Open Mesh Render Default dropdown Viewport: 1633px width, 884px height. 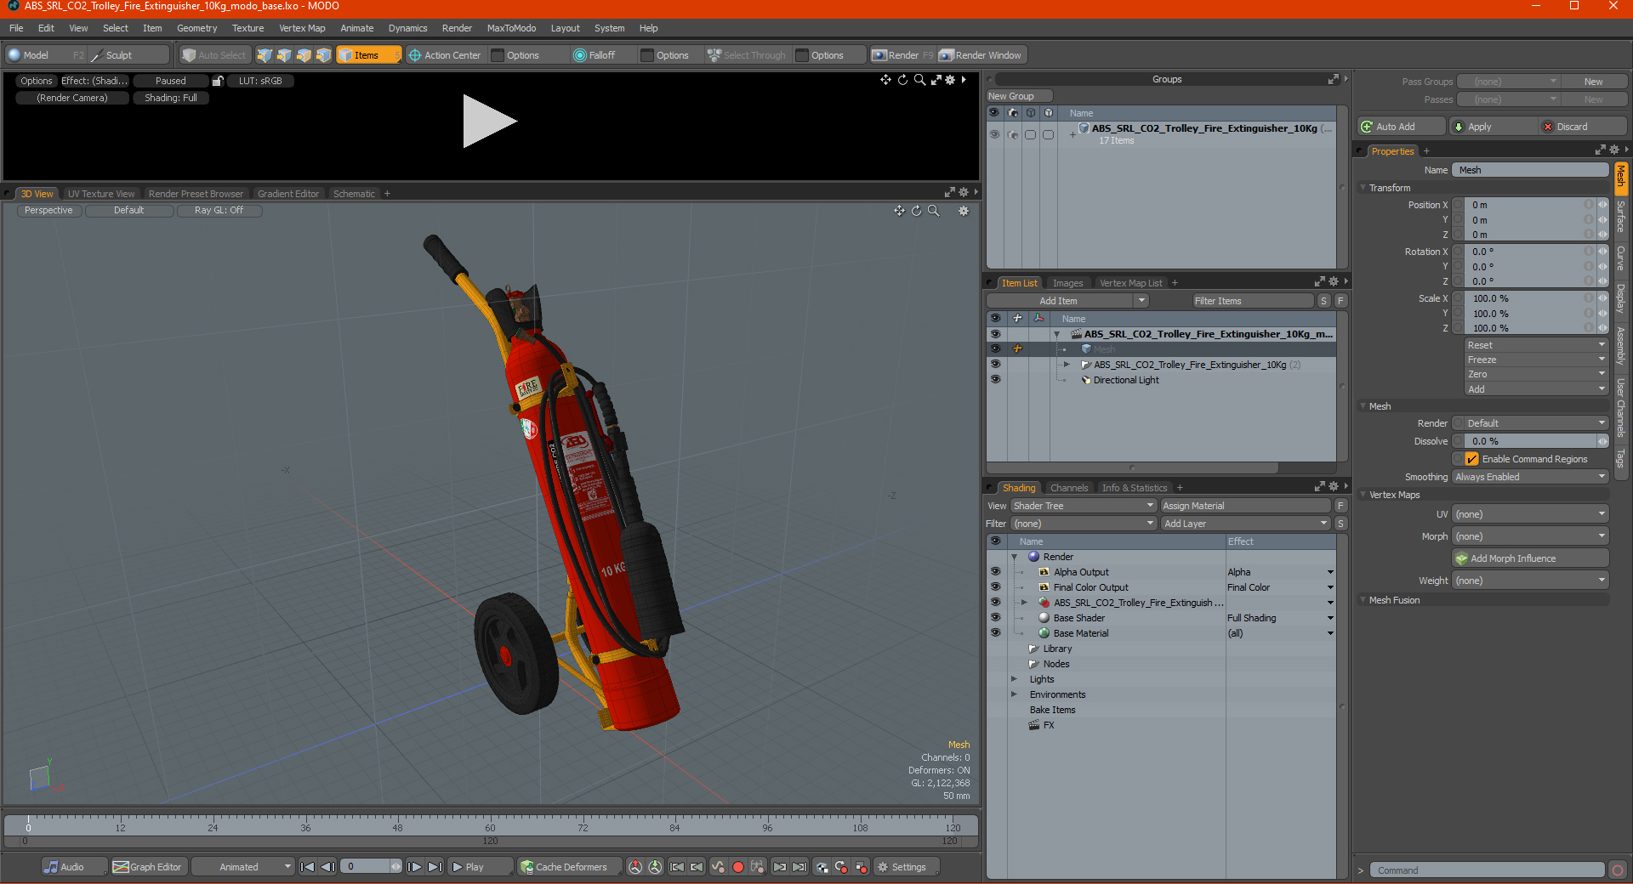(1536, 423)
